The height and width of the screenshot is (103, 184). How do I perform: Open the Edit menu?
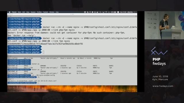(24, 12)
